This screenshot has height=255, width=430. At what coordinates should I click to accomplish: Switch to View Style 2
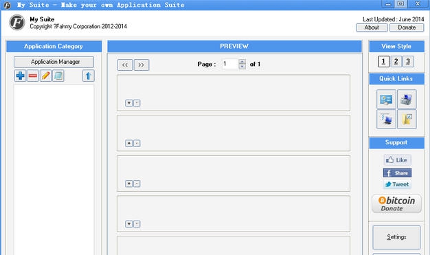pyautogui.click(x=396, y=61)
